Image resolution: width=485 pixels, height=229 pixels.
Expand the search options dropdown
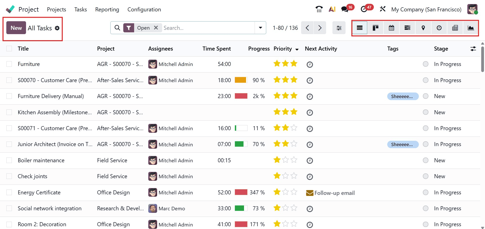pos(260,28)
